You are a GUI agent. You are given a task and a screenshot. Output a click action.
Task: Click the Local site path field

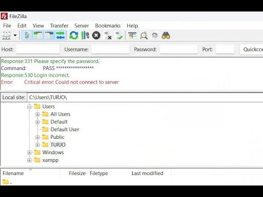pos(145,97)
